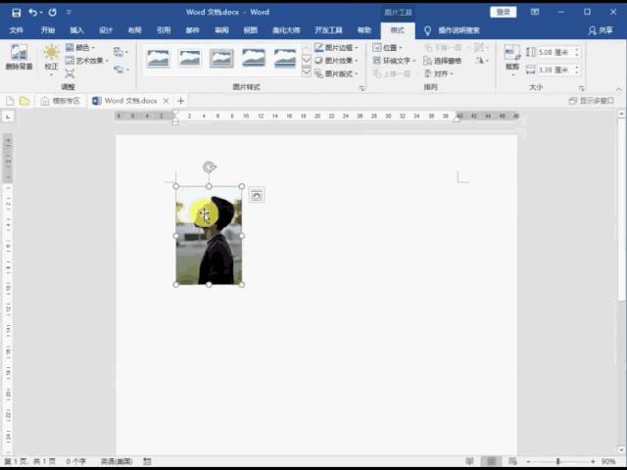Viewport: 627px width, 470px height.
Task: Apply the first picture style thumbnail
Action: click(x=158, y=59)
